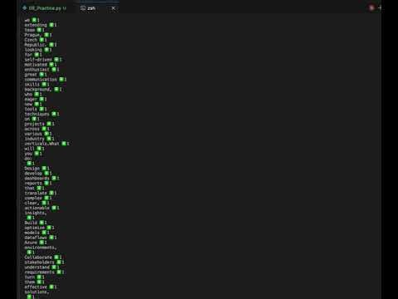Screen dimensions: 398x299
Task: Click the terminal icon on the zsh tab
Action: click(83, 8)
